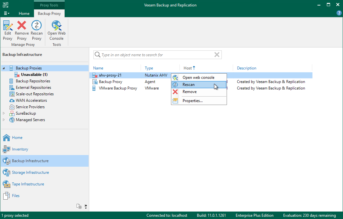
Task: Open the Files navigation view
Action: (x=45, y=196)
